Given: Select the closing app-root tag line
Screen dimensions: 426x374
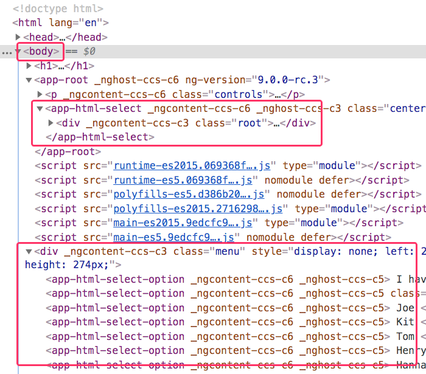Looking at the screenshot, I should pyautogui.click(x=68, y=151).
